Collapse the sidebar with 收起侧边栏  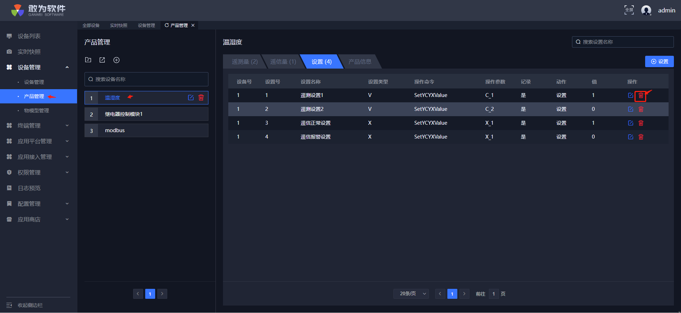(x=25, y=305)
